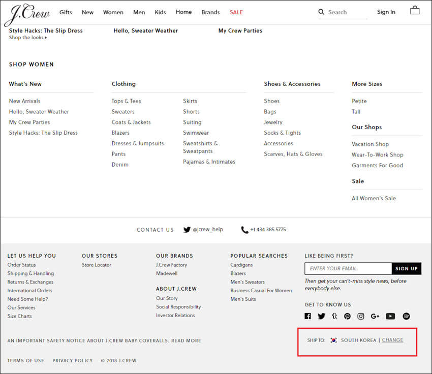Image resolution: width=432 pixels, height=374 pixels.
Task: Open International Orders link
Action: pos(30,291)
